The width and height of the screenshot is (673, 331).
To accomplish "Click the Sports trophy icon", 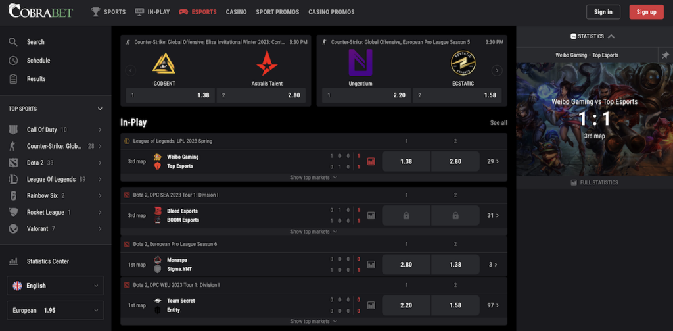I will click(95, 12).
